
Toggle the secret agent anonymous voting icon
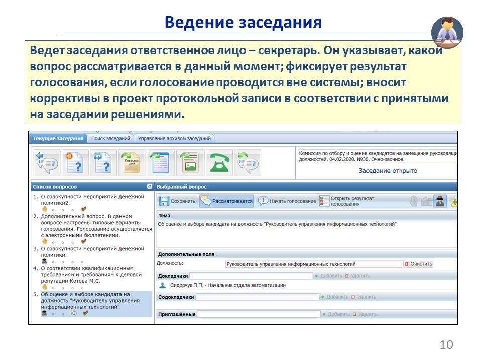pyautogui.click(x=440, y=201)
